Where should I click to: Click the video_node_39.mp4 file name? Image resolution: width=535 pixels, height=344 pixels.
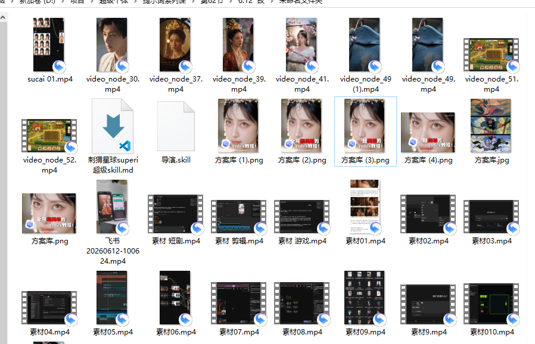[239, 84]
